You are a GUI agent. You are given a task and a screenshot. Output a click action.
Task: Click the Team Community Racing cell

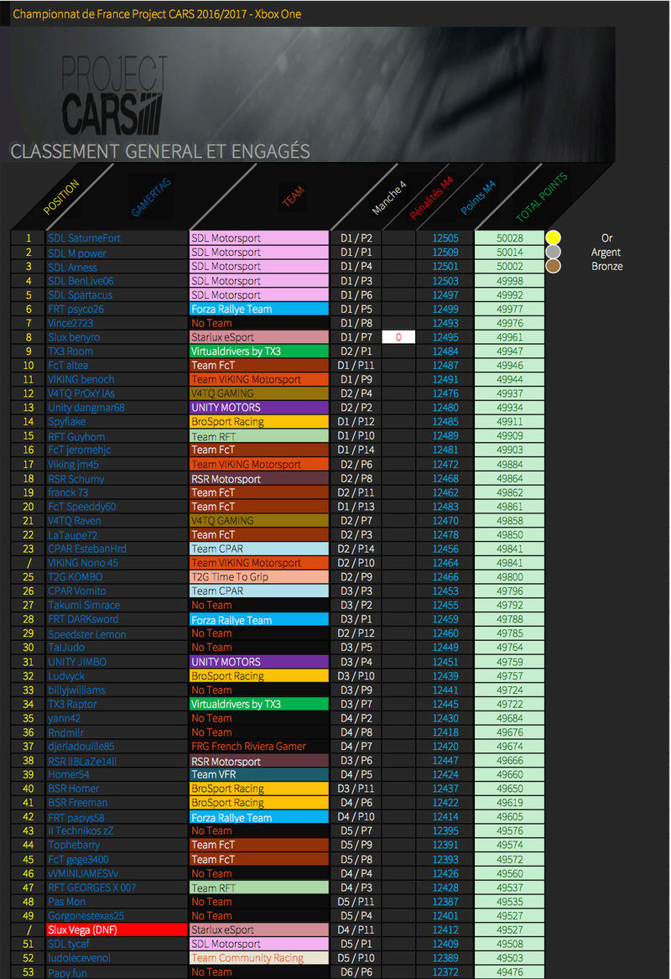259,958
